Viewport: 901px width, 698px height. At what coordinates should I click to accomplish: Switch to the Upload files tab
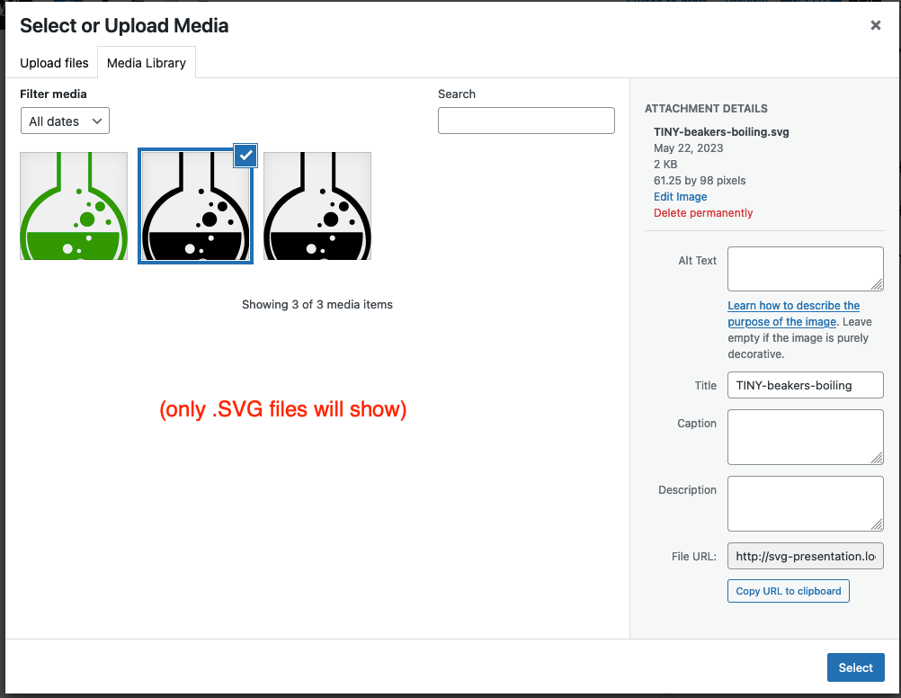[54, 63]
